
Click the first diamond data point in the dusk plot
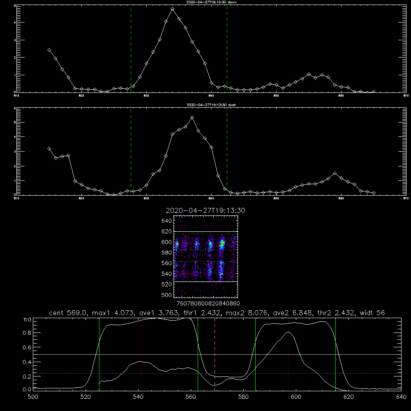[x=49, y=149]
